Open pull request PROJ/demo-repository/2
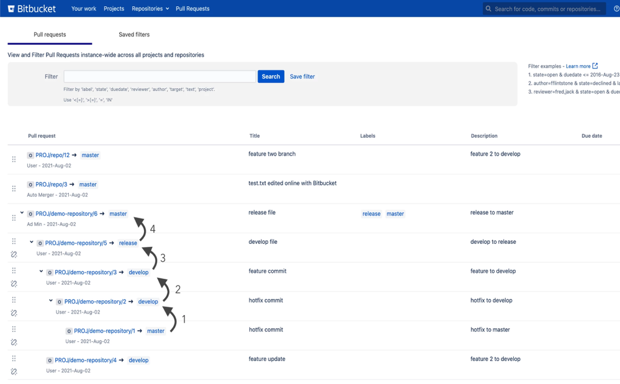This screenshot has height=384, width=620. tap(96, 301)
